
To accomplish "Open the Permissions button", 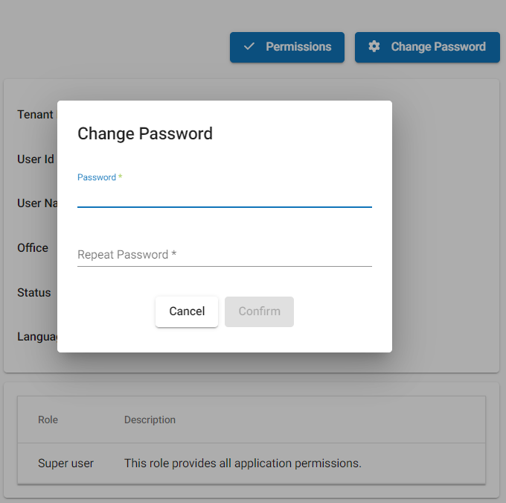I will pos(287,47).
